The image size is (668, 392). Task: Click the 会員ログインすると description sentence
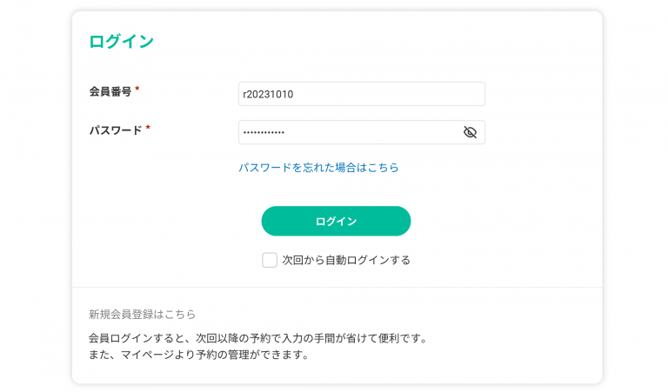(x=257, y=337)
